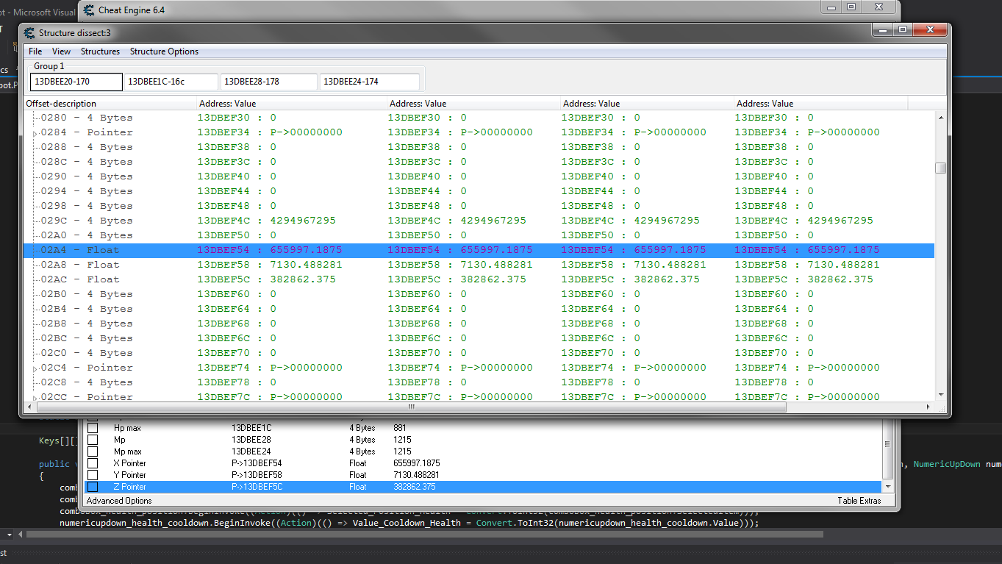Click the third-column value 13DBEF5C : 382862.375
The width and height of the screenshot is (1002, 564).
(x=631, y=279)
